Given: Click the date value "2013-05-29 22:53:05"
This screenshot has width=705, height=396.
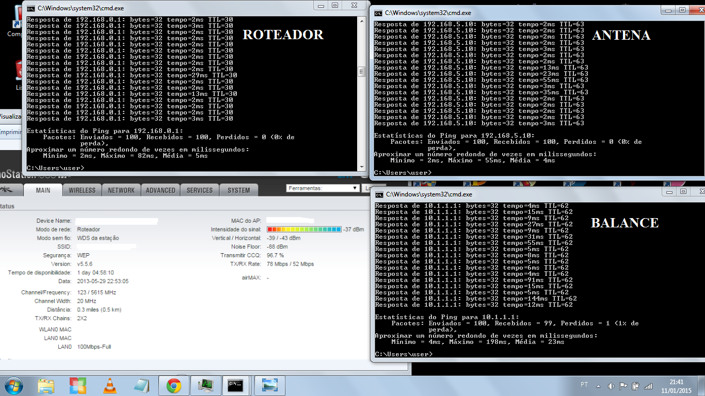Looking at the screenshot, I should click(x=103, y=282).
